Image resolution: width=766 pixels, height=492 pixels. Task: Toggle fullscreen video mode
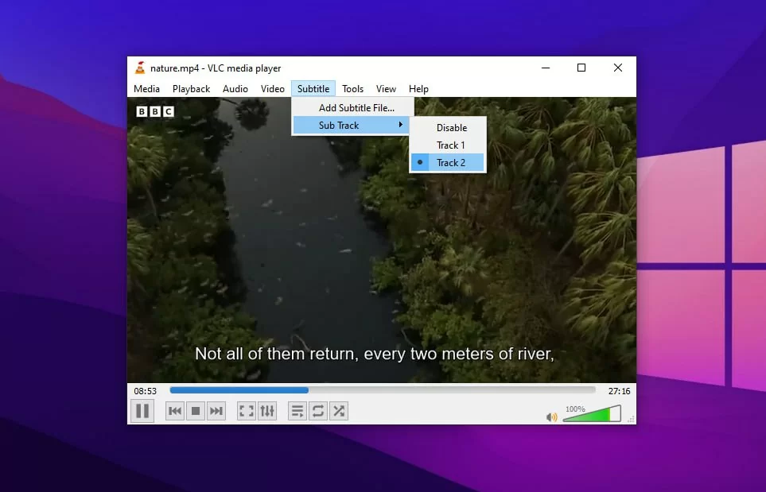(x=247, y=411)
